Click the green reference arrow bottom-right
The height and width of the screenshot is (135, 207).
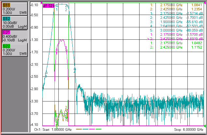(205, 126)
